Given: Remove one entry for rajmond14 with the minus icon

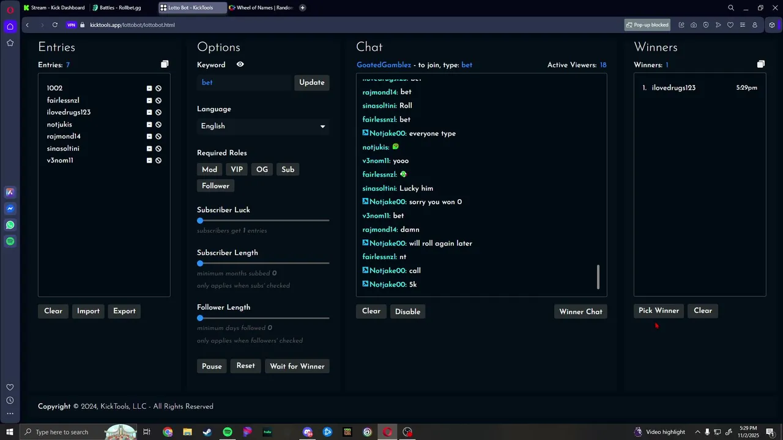Looking at the screenshot, I should click(149, 136).
